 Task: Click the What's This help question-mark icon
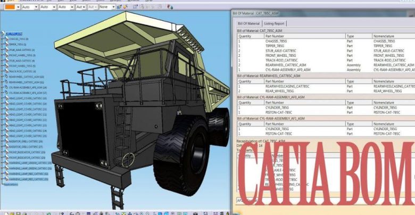coord(62,213)
